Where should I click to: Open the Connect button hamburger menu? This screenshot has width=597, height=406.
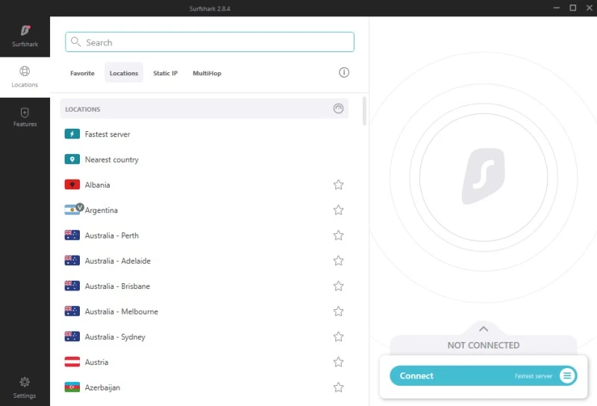(567, 375)
